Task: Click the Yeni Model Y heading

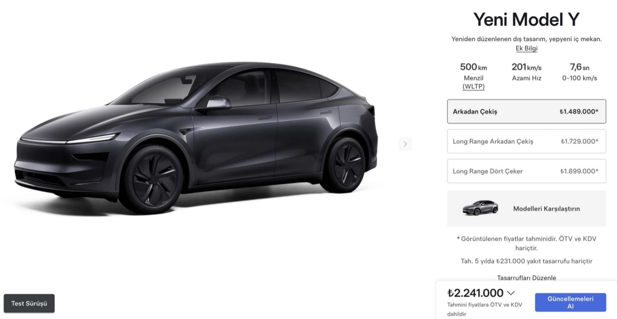Action: [x=526, y=19]
